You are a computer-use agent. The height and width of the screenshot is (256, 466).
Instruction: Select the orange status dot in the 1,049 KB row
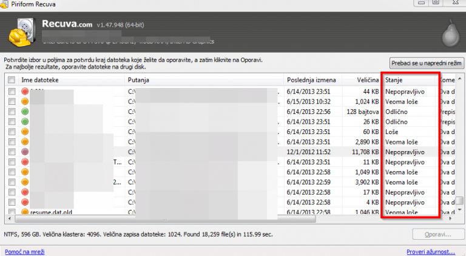[x=25, y=172]
